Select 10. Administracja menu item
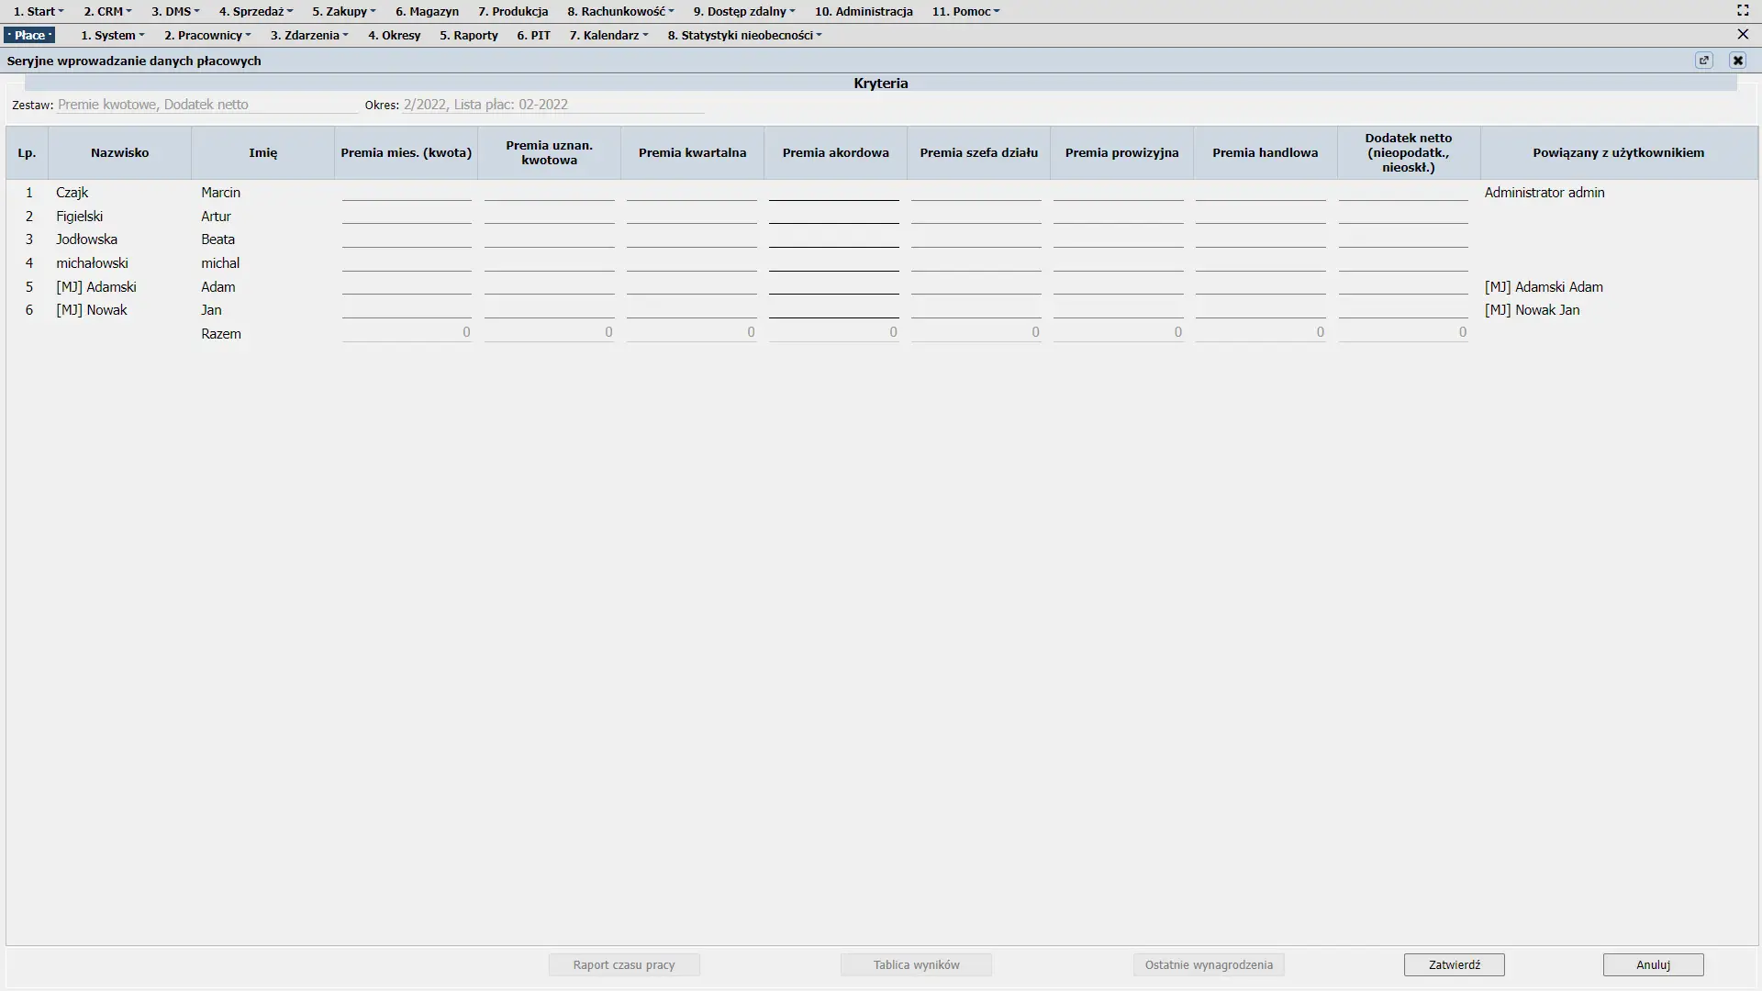Screen dimensions: 1762x991 coord(863,11)
